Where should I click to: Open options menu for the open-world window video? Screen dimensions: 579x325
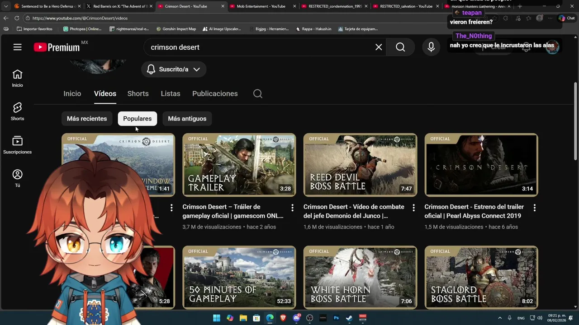pyautogui.click(x=171, y=208)
